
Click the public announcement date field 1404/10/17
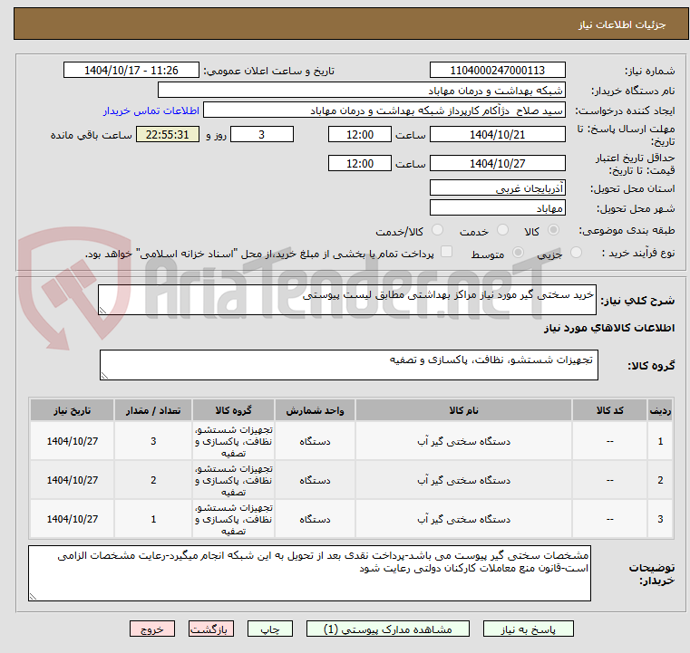tap(131, 71)
